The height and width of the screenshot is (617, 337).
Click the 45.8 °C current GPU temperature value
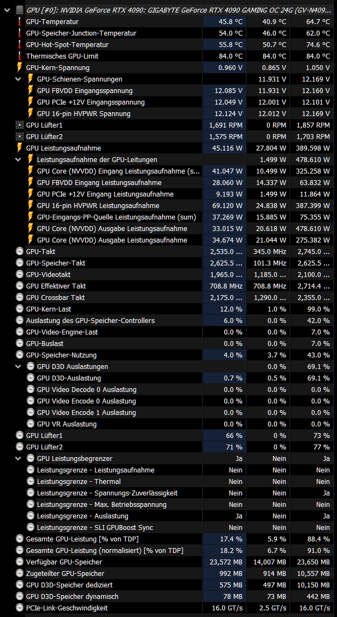(x=230, y=22)
